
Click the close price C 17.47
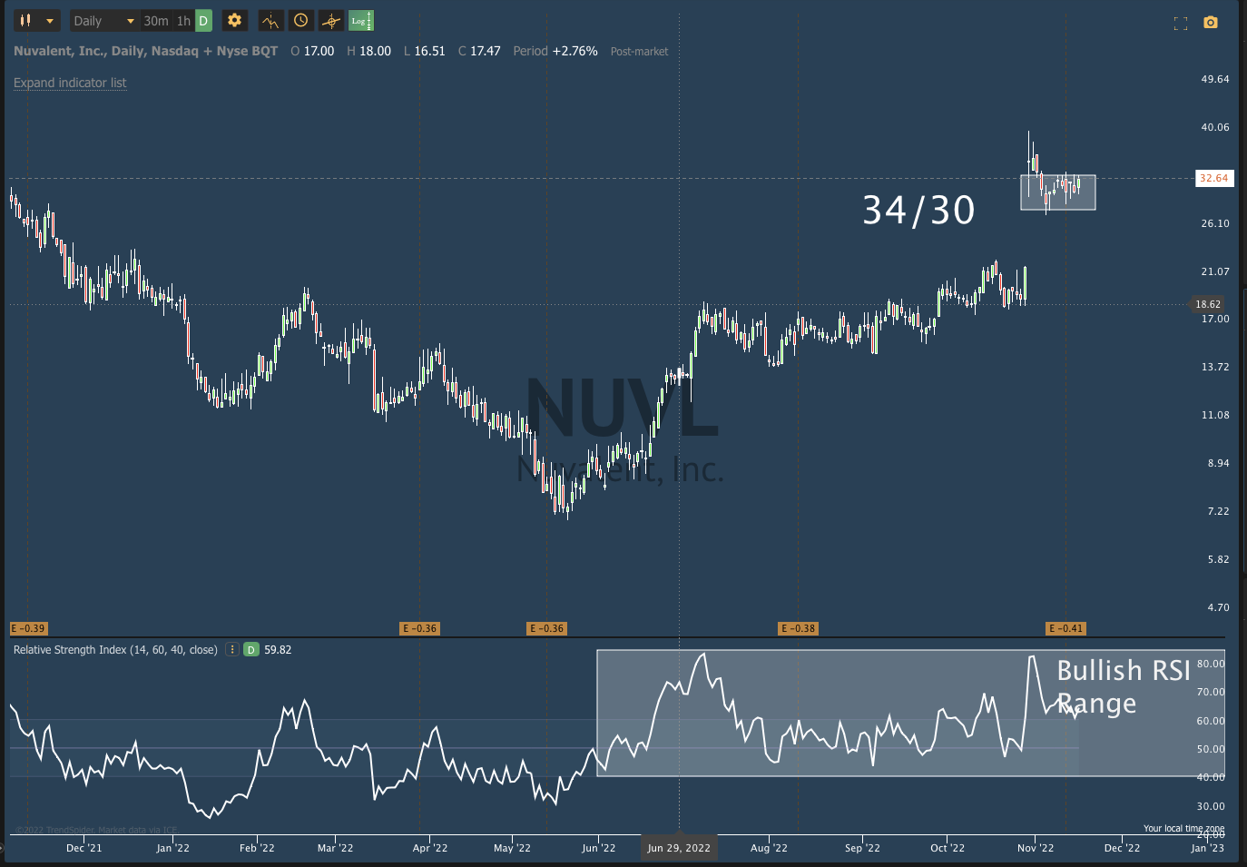pos(479,51)
